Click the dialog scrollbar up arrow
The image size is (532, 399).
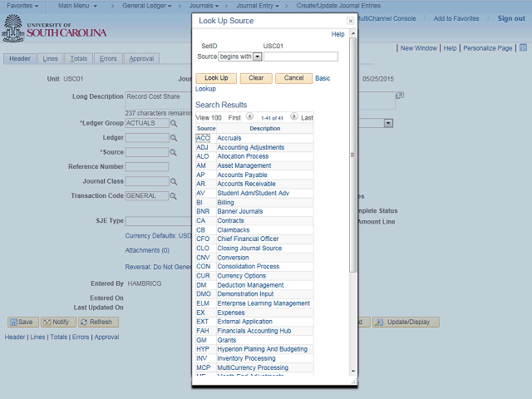[352, 33]
